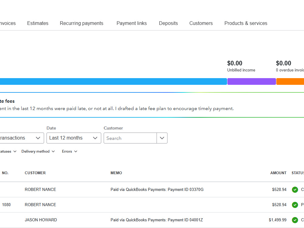Expand the Delivery method filter

38,151
